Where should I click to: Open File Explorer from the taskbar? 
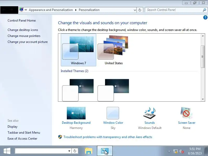(x=89, y=151)
